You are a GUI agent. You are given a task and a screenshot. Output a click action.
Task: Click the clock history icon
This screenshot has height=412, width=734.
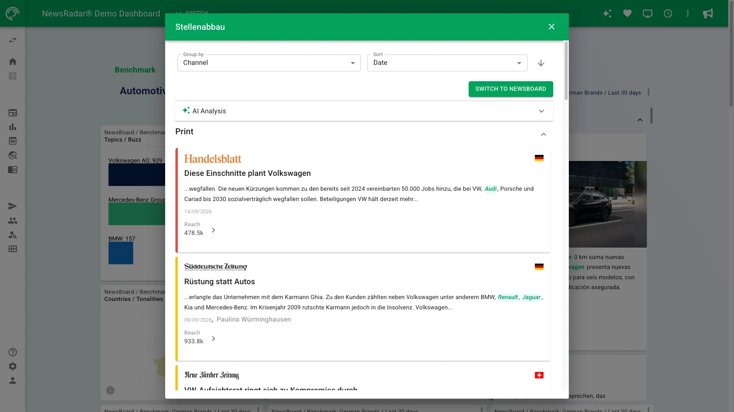(668, 13)
